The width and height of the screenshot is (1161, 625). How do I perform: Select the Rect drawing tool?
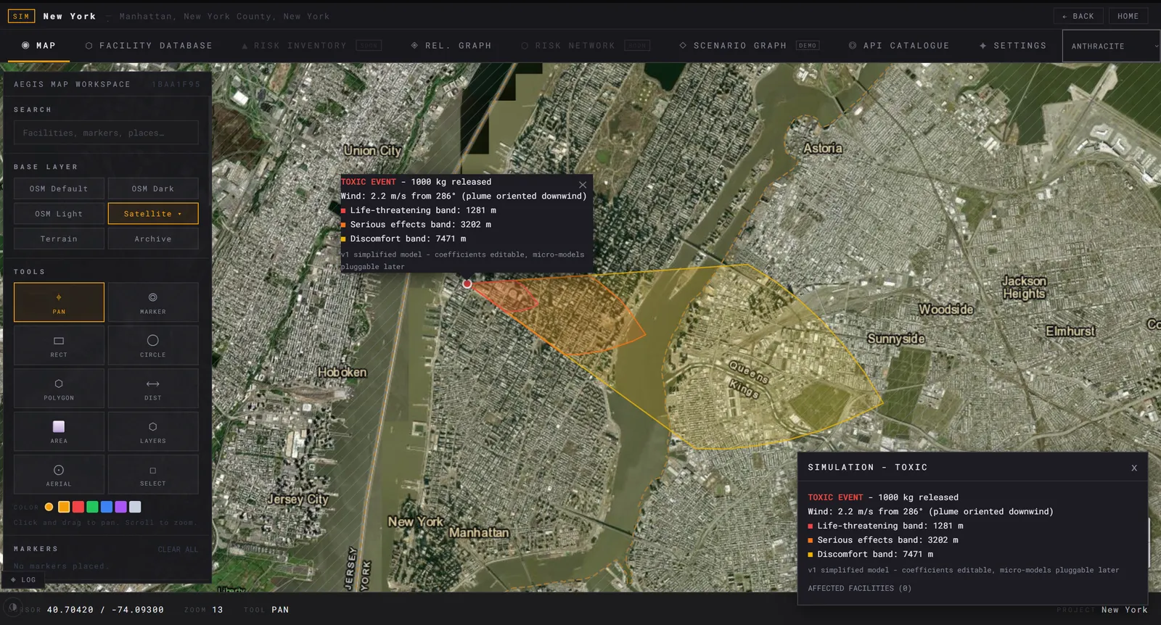(x=59, y=345)
